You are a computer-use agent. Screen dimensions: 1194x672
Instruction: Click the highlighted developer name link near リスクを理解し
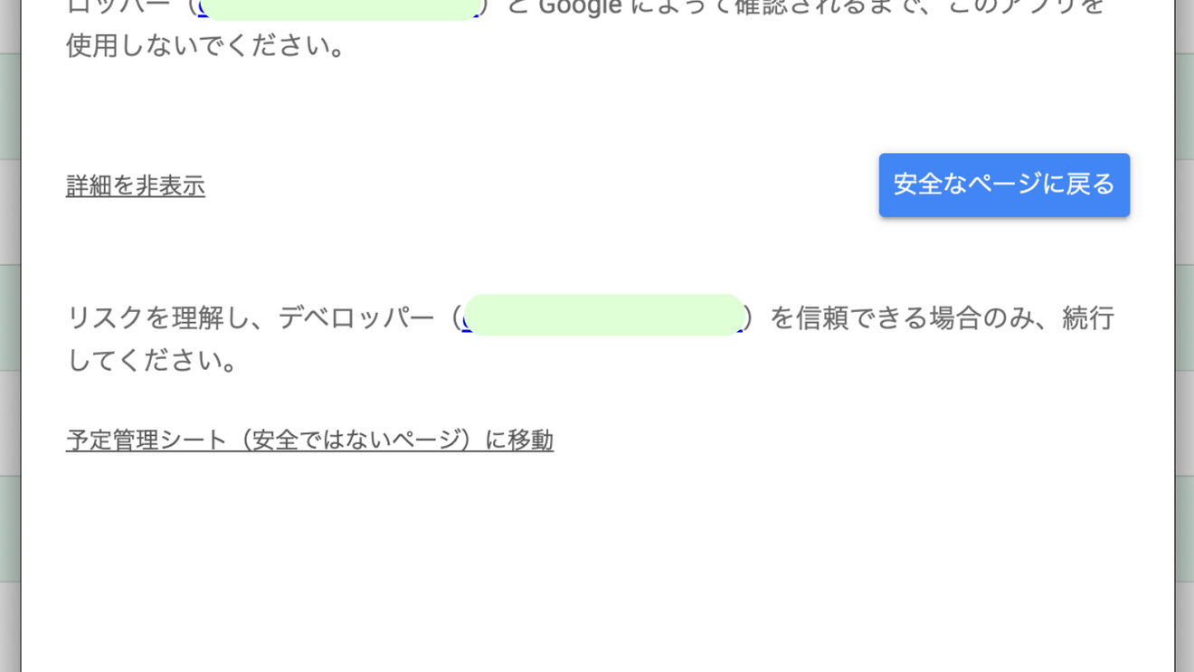[604, 317]
